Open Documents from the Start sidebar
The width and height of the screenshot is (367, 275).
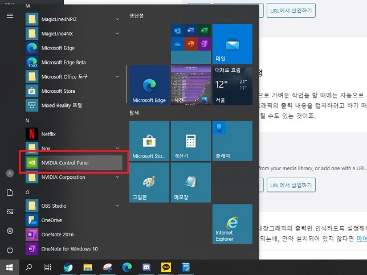click(10, 192)
